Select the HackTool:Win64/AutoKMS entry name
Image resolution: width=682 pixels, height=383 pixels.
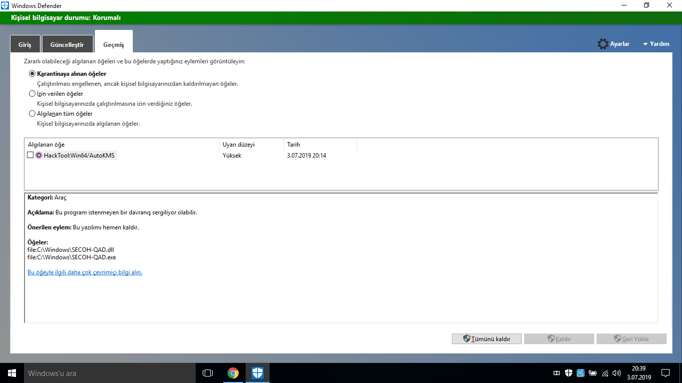click(79, 156)
